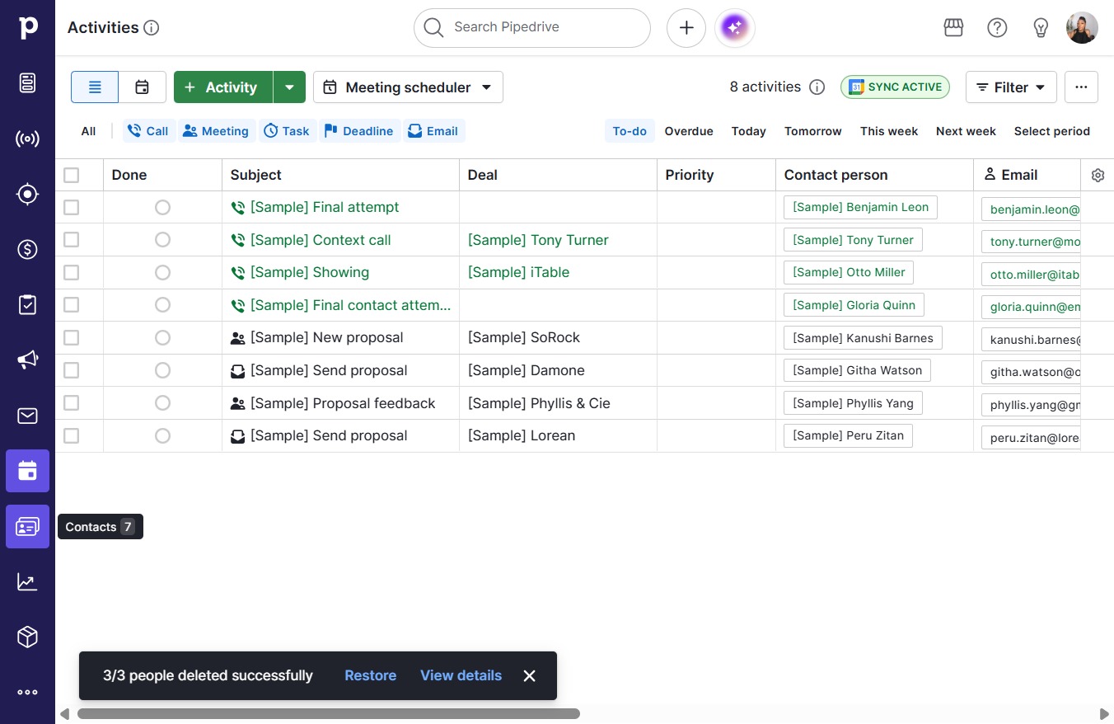Filter activities by Meeting type
1114x724 pixels.
click(x=215, y=131)
